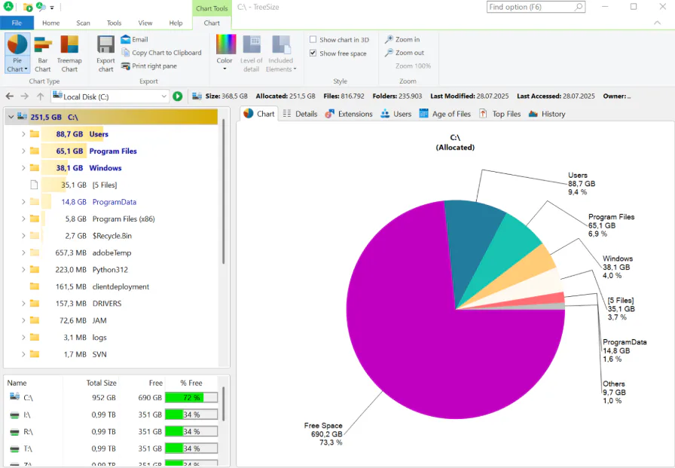Open the Age of Files view
The height and width of the screenshot is (468, 675).
coord(444,114)
